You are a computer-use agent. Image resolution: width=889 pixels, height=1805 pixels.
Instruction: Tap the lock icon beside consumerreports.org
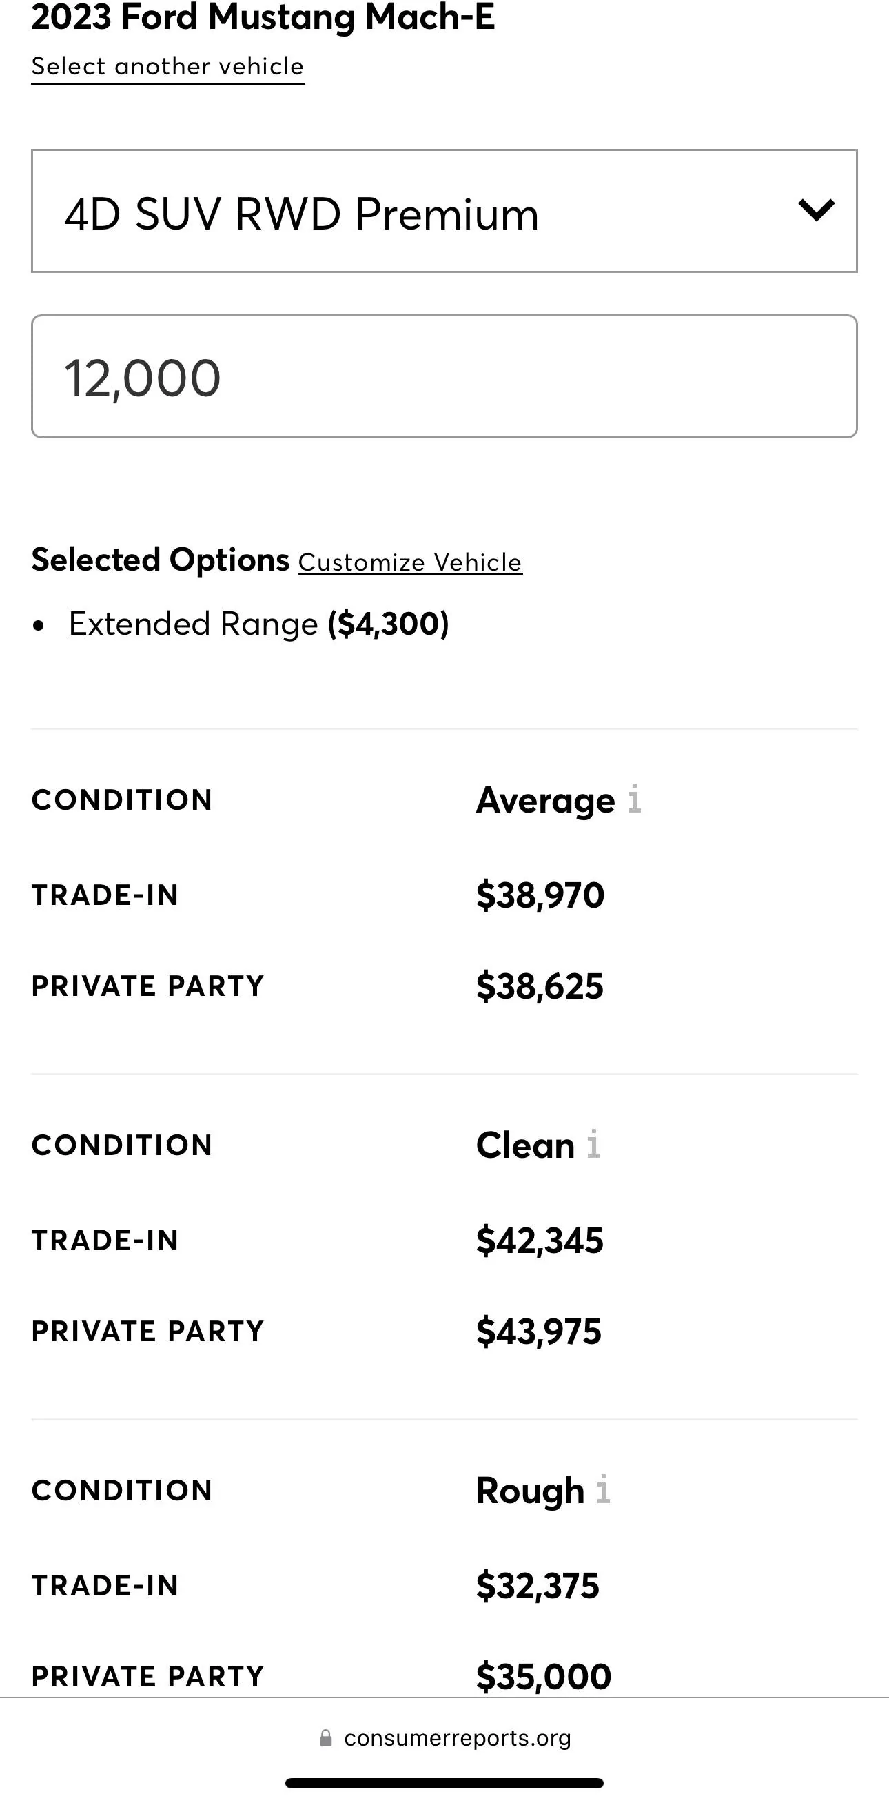[x=325, y=1737]
